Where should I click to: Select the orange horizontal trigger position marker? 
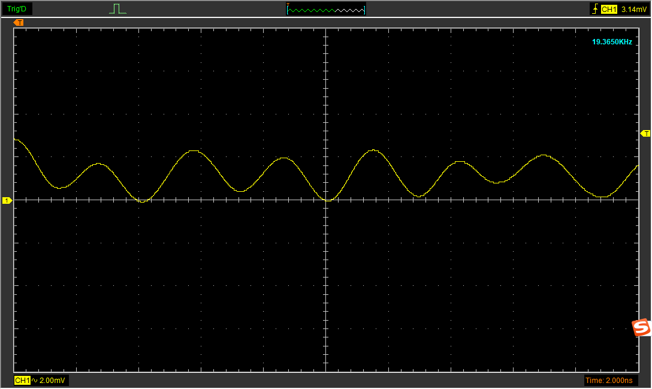point(19,22)
